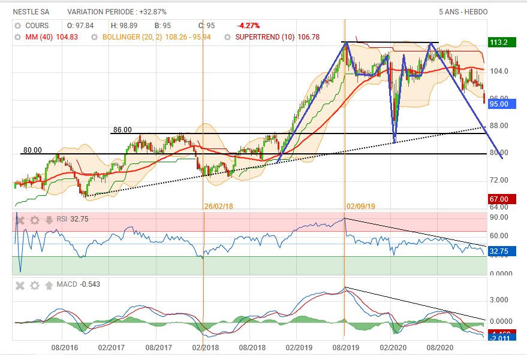Remove the MACD indicator panel
Image resolution: width=527 pixels, height=355 pixels.
tap(20, 285)
